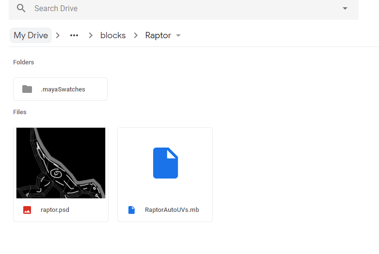Screen dimensions: 379x254
Task: Open the raptor.psd preview thumbnail
Action: pos(61,163)
